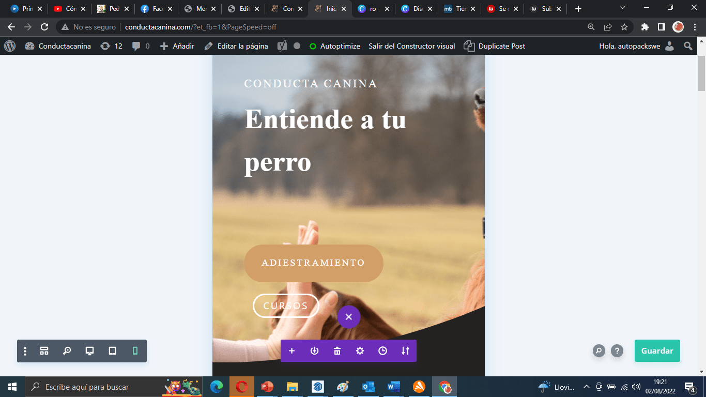
Task: Click Salir del Constructor visual
Action: (x=412, y=46)
